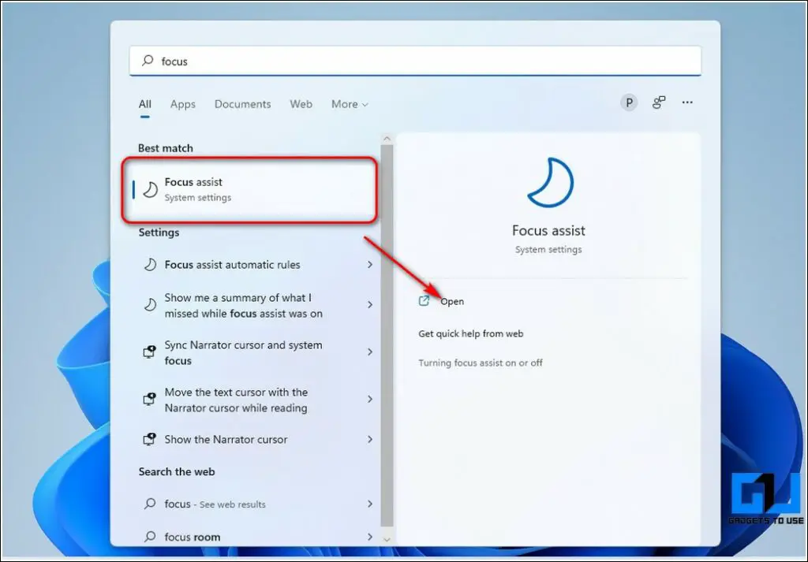Click the Sync Narrator cursor settings icon
Viewport: 808px width, 562px height.
pos(149,352)
